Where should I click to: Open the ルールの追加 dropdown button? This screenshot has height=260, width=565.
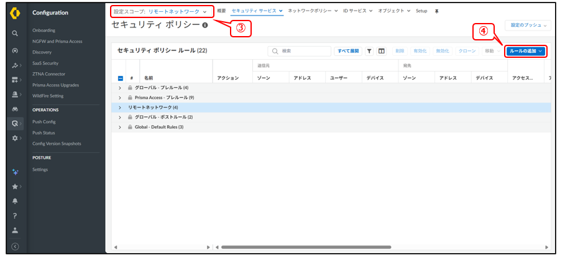526,51
